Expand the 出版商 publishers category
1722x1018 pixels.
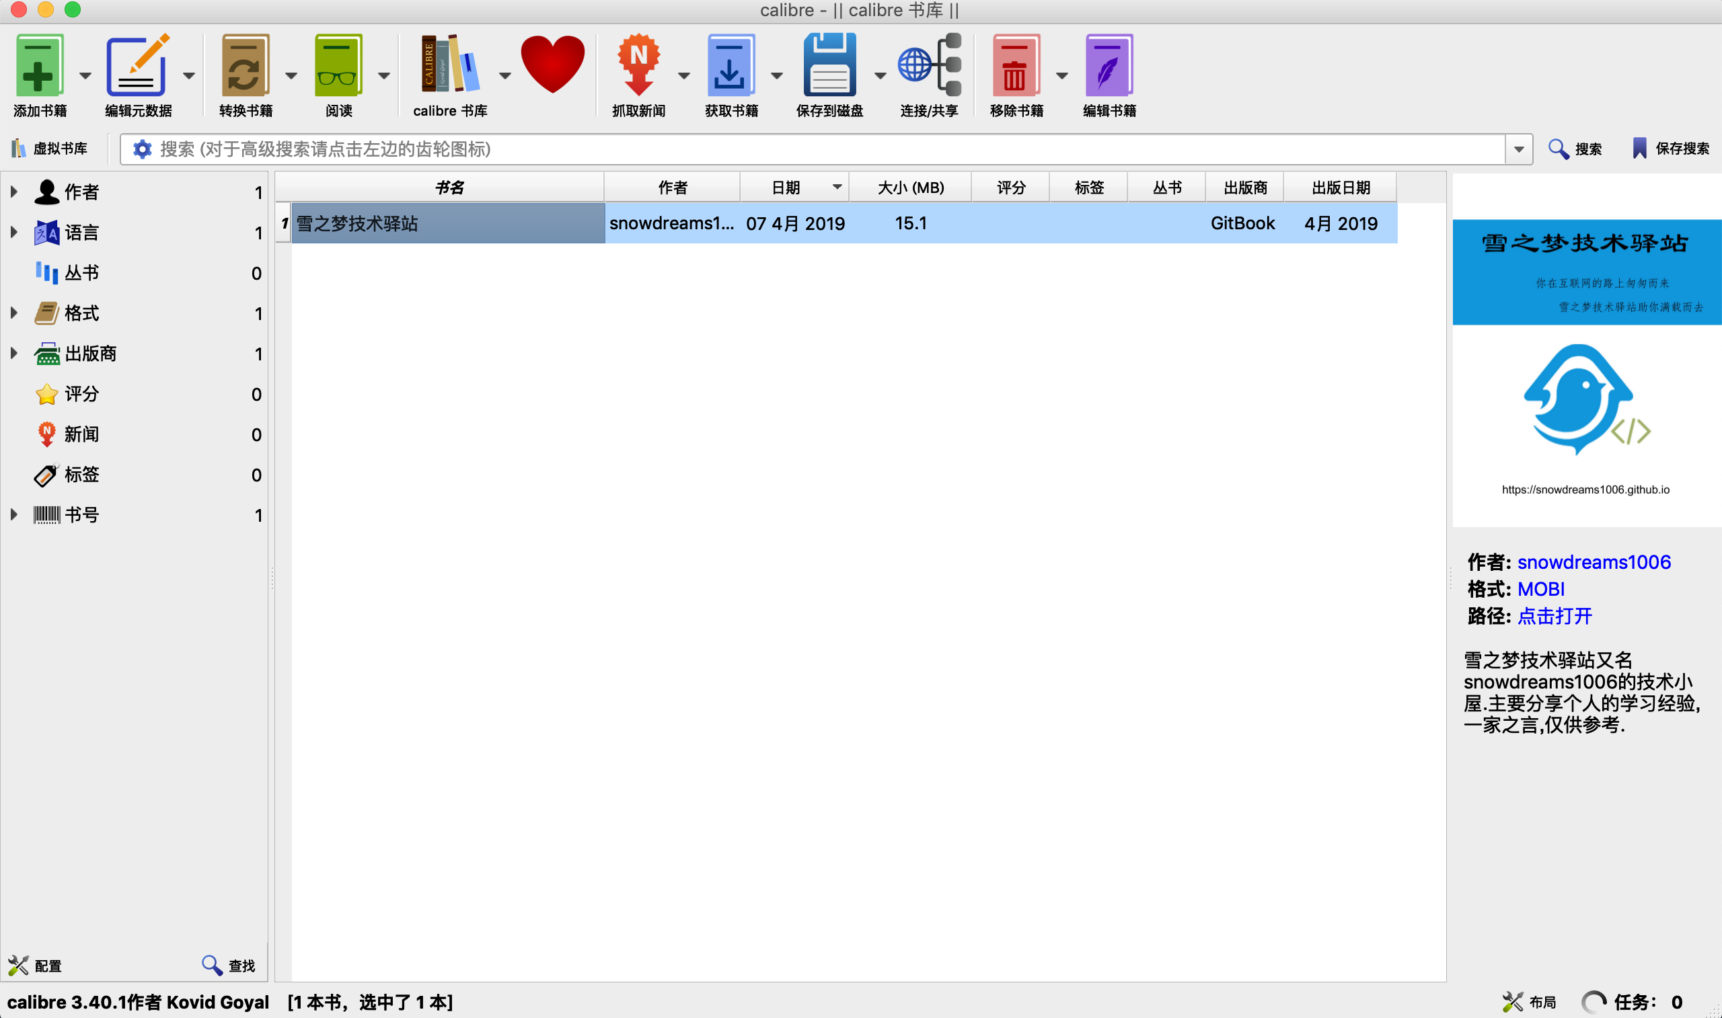[x=13, y=352]
